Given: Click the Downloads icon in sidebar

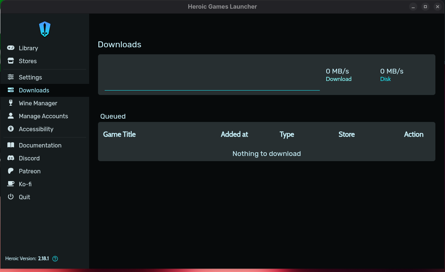Looking at the screenshot, I should pos(11,90).
